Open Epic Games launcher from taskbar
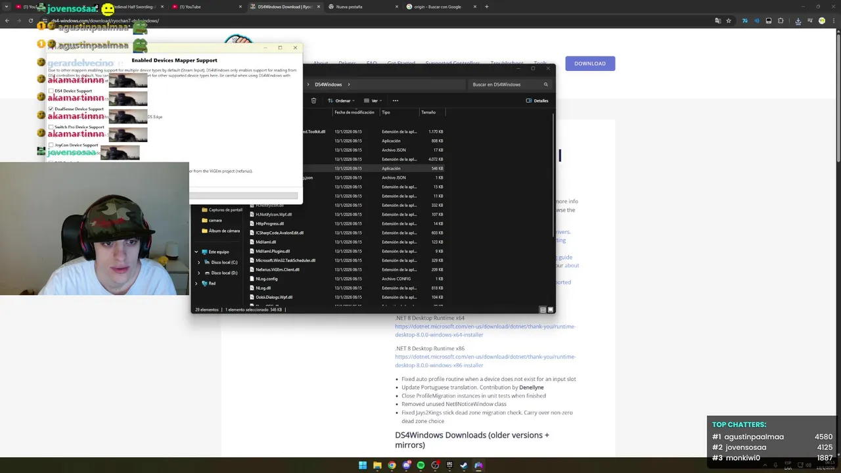This screenshot has width=841, height=473. tap(449, 465)
